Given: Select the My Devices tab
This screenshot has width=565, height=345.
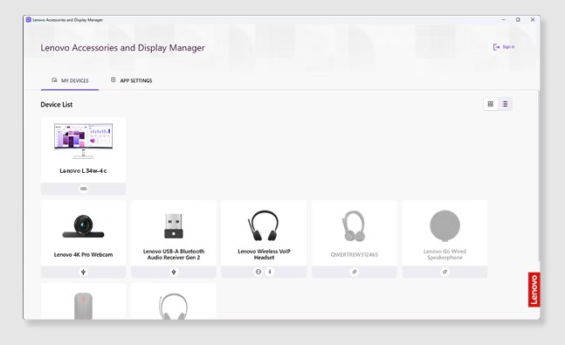Looking at the screenshot, I should tap(70, 80).
